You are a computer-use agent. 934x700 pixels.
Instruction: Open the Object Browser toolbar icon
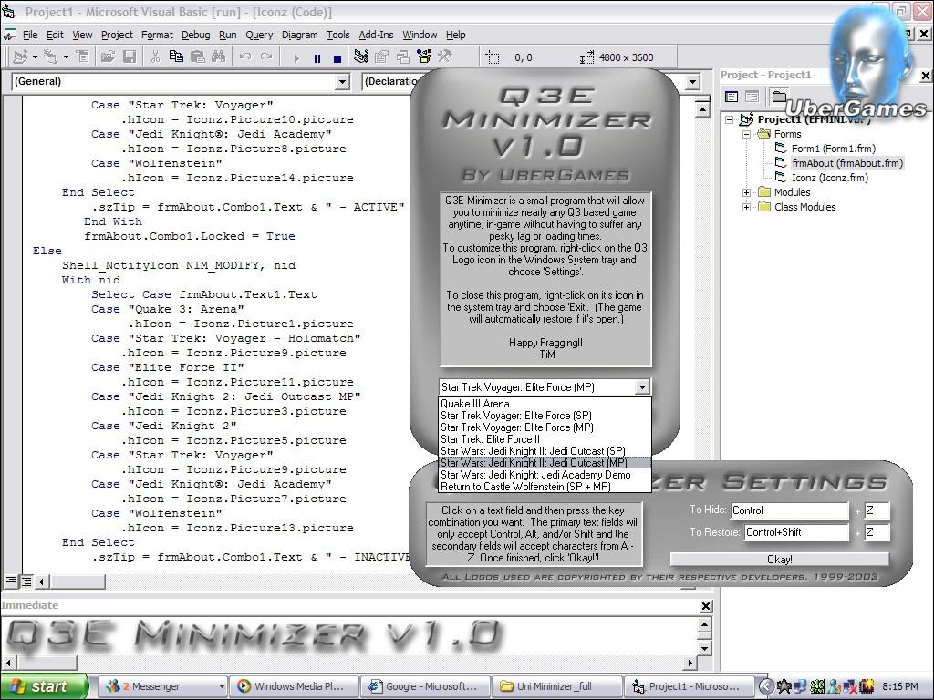tap(423, 57)
